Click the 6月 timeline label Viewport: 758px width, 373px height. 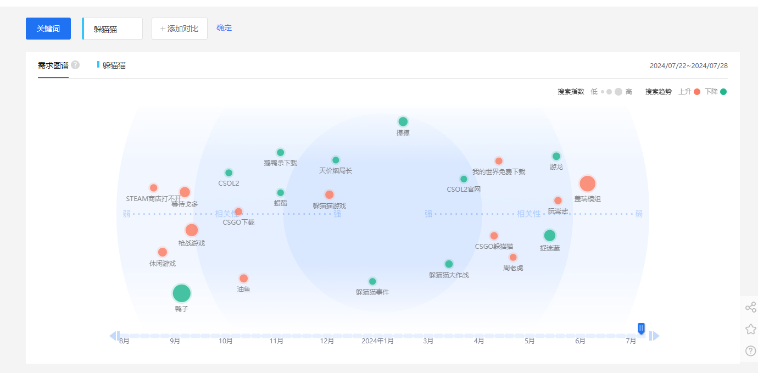click(x=581, y=341)
